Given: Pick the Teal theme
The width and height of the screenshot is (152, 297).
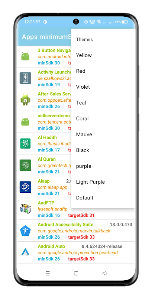Looking at the screenshot, I should tap(103, 103).
